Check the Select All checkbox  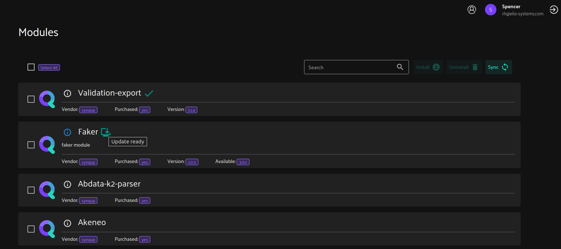[x=31, y=67]
